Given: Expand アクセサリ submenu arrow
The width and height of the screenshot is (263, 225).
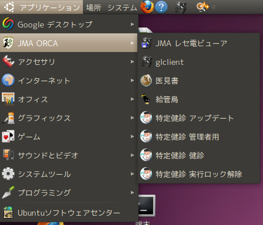Looking at the screenshot, I should tap(133, 61).
